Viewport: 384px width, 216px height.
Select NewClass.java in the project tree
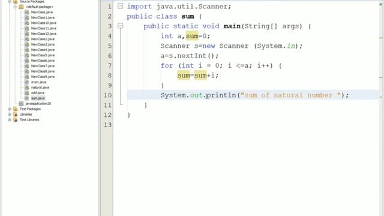[41, 12]
